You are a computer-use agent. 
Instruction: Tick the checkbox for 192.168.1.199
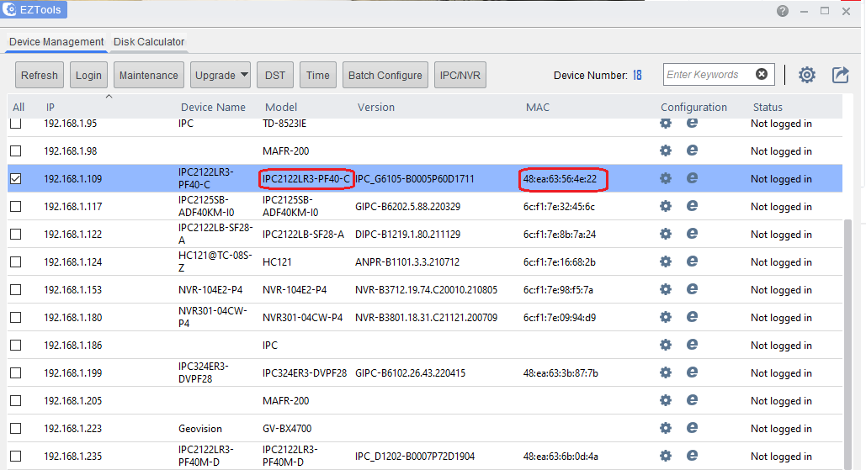[x=16, y=373]
